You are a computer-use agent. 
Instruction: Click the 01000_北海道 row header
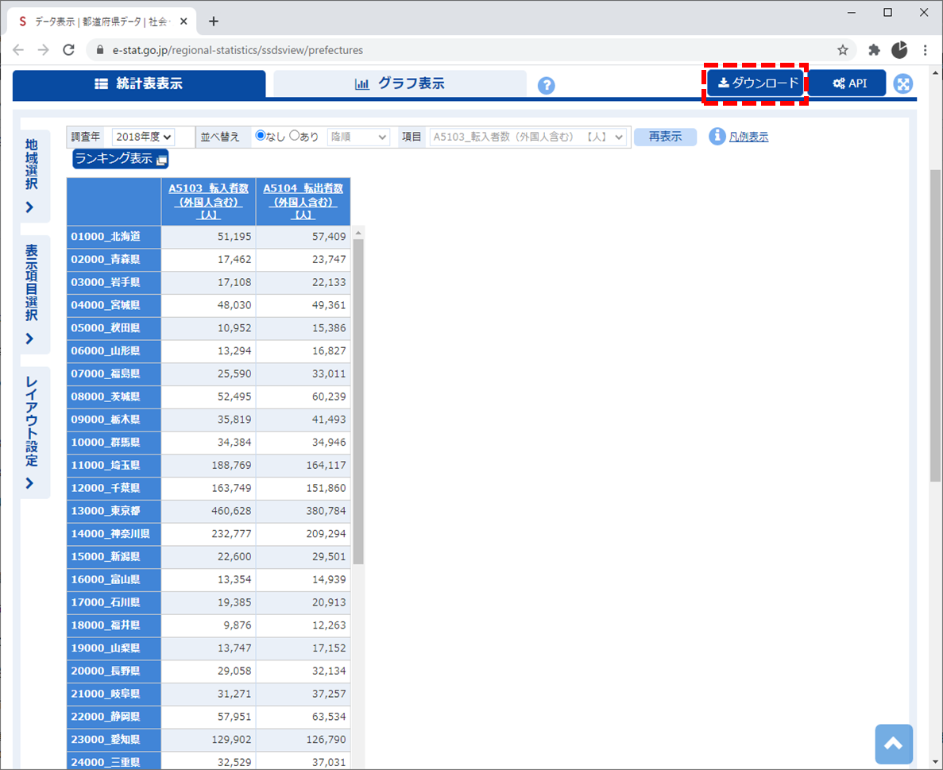tap(114, 237)
